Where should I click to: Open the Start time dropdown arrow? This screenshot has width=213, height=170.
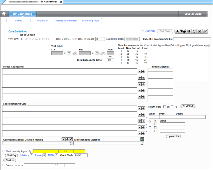coord(65,53)
